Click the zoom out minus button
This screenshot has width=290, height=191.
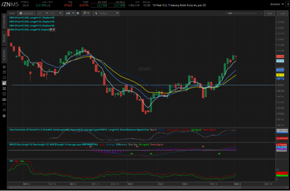pos(222,13)
